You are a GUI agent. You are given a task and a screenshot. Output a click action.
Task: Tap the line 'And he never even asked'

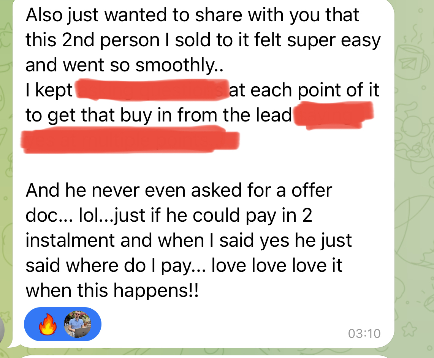tap(134, 190)
